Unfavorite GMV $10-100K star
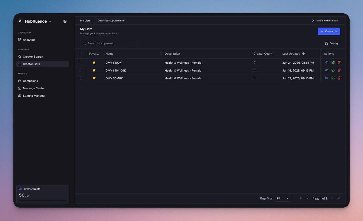 tap(94, 70)
